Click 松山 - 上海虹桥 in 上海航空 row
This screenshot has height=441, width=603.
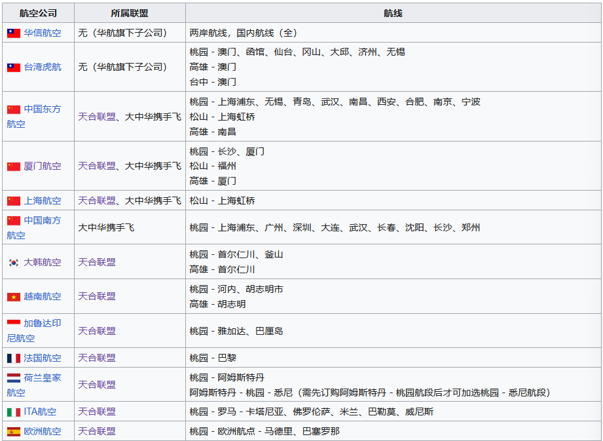[223, 201]
